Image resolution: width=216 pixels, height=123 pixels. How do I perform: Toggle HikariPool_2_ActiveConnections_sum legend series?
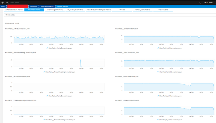pyautogui.click(x=60, y=96)
